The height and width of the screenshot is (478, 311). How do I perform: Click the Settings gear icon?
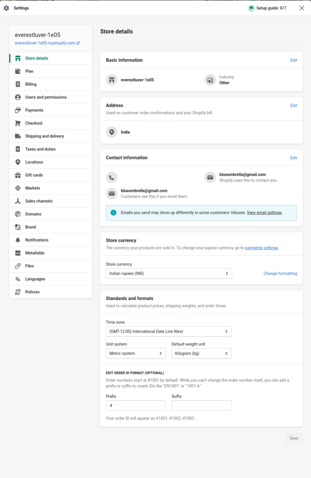click(x=7, y=8)
